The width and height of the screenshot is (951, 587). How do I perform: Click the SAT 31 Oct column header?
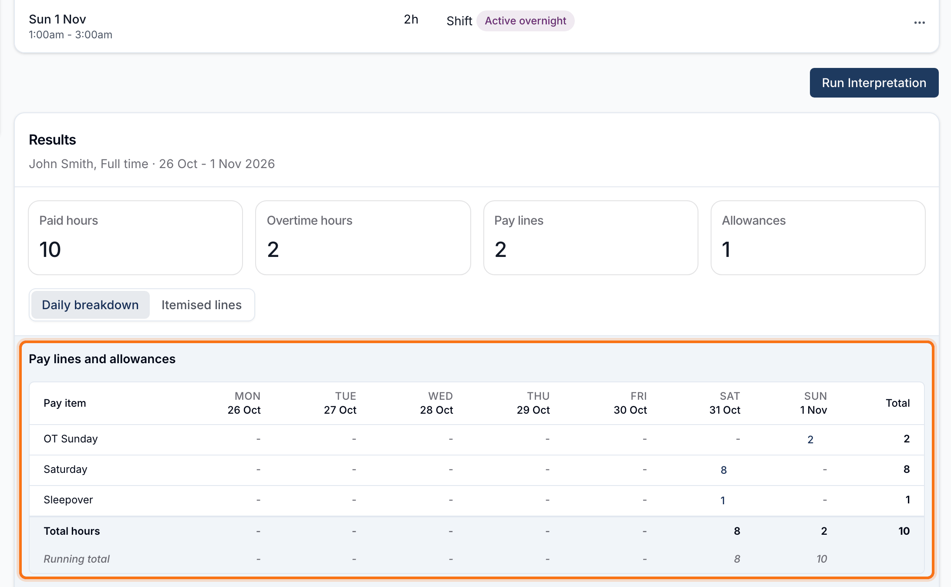pos(725,403)
